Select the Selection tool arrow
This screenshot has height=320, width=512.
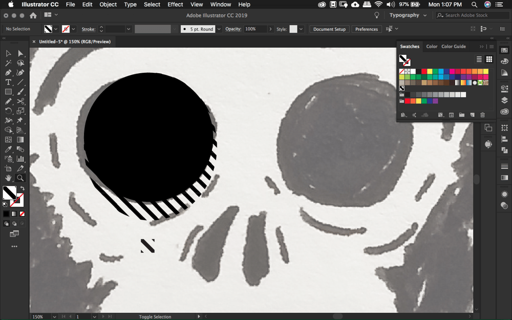click(x=8, y=54)
